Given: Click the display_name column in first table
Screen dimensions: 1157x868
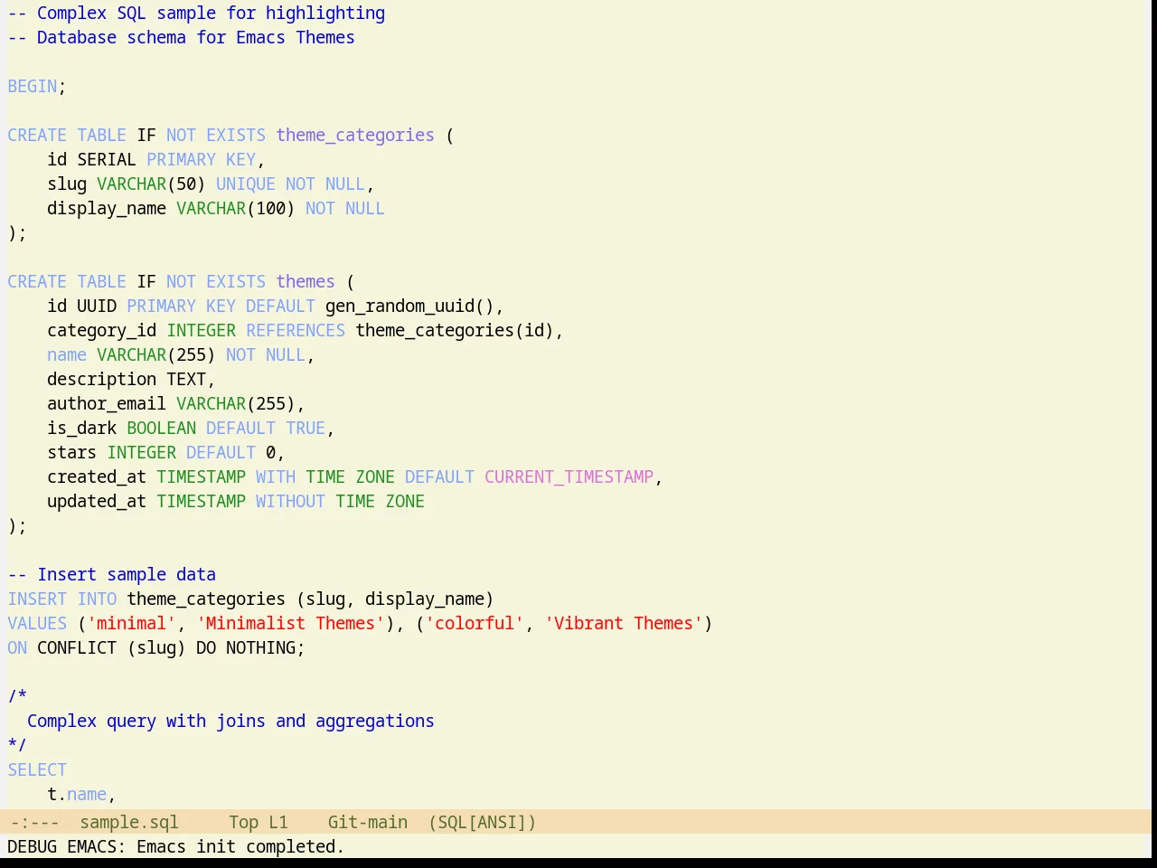Looking at the screenshot, I should pos(107,208).
